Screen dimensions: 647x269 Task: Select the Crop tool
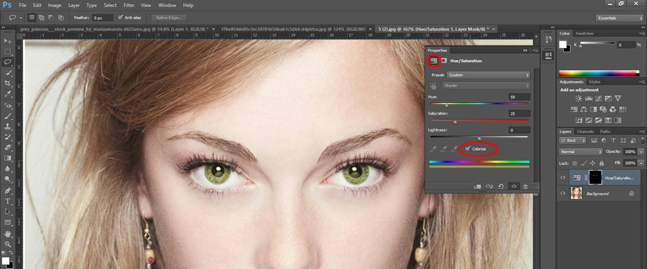click(8, 84)
